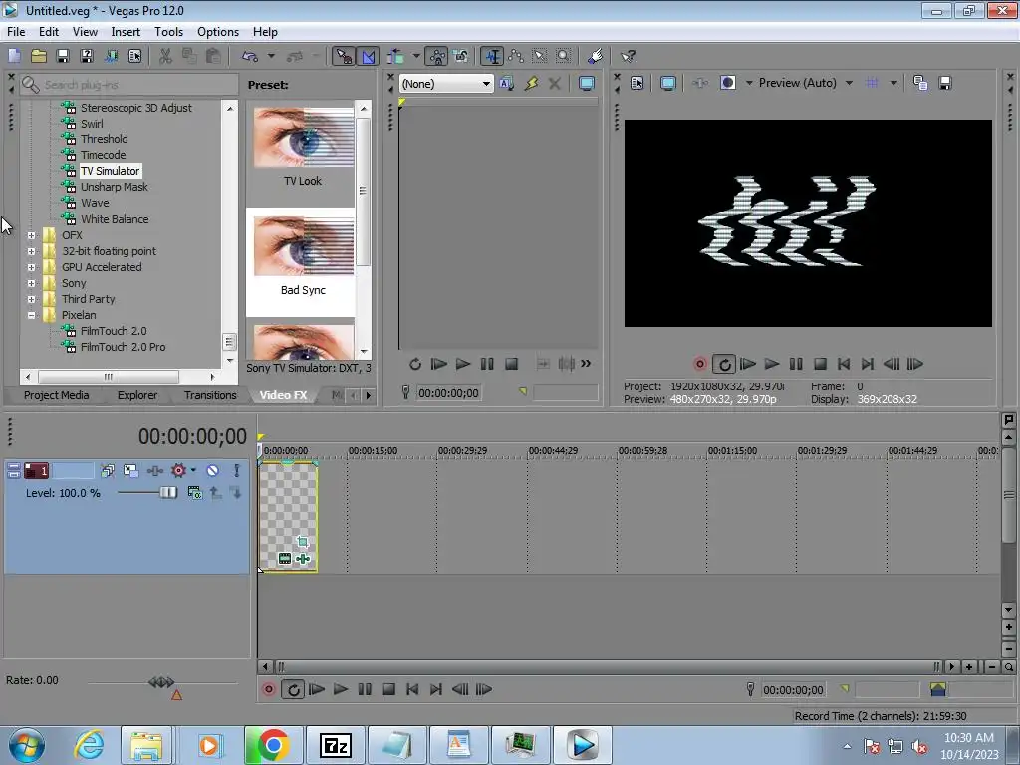Choose the Bad Sync preset thumbnail

tap(303, 246)
